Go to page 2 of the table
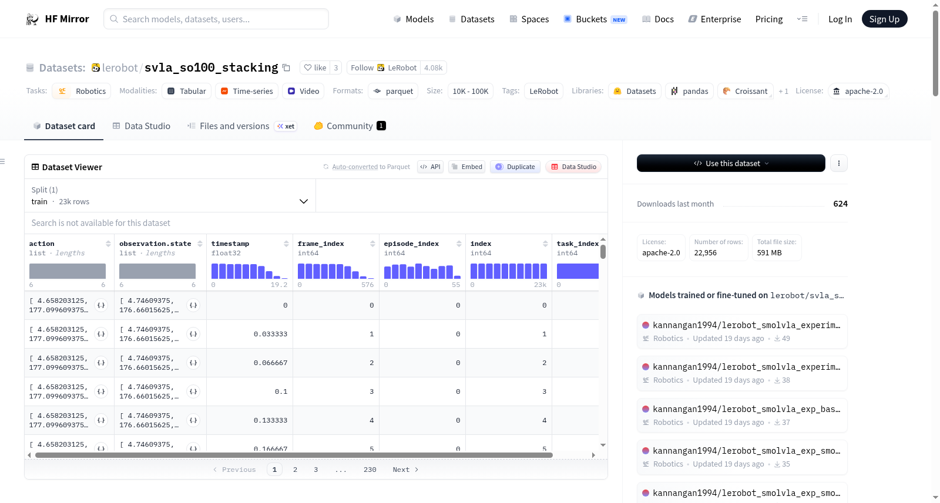 pyautogui.click(x=295, y=470)
